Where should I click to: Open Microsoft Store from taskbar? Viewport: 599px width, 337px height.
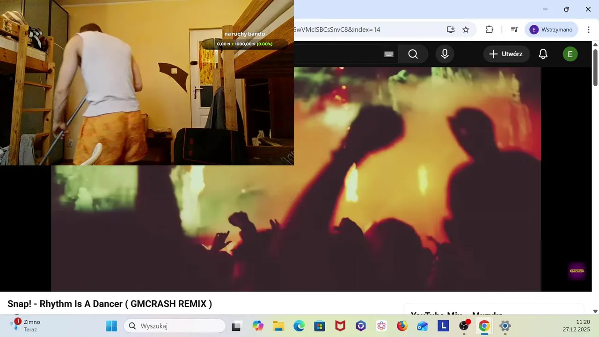tap(320, 326)
